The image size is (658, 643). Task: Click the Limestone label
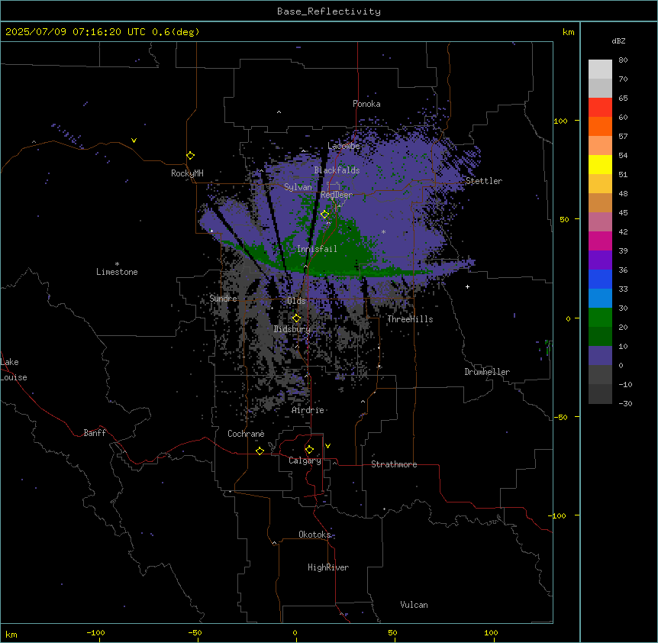[117, 272]
